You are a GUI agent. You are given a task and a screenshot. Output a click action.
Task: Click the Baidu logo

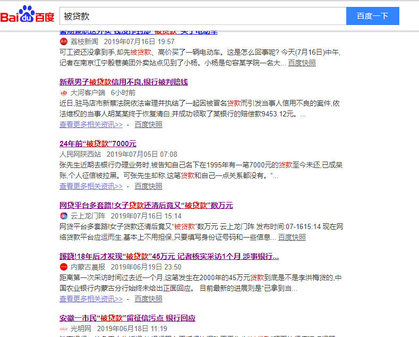click(x=27, y=14)
